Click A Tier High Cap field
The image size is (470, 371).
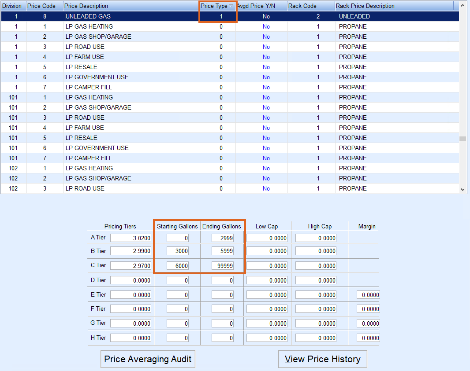click(316, 238)
